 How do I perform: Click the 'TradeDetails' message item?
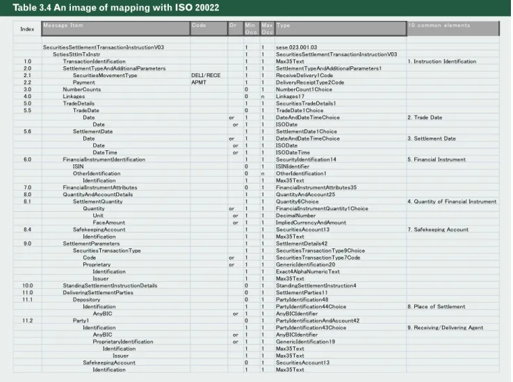(x=79, y=104)
